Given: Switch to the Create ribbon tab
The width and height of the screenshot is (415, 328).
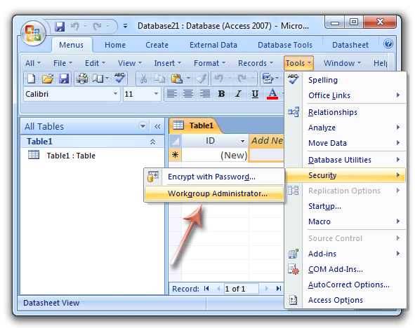Looking at the screenshot, I should pyautogui.click(x=157, y=45).
